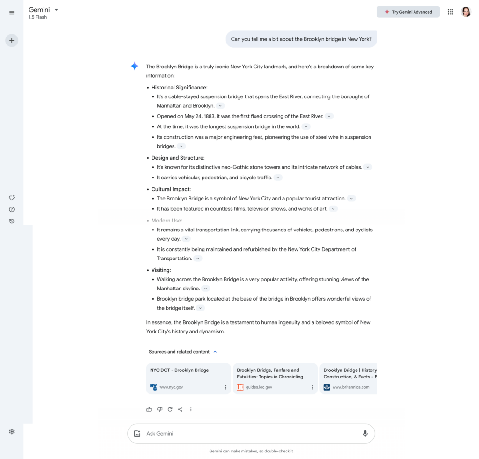
Task: Open Help question mark icon
Action: [x=12, y=209]
